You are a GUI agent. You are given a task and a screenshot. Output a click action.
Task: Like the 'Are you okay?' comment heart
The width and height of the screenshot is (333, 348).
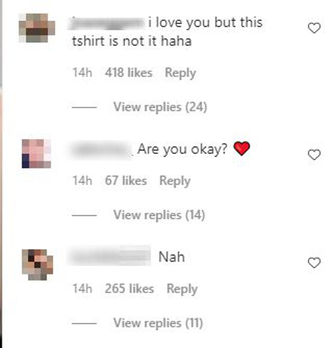point(314,155)
